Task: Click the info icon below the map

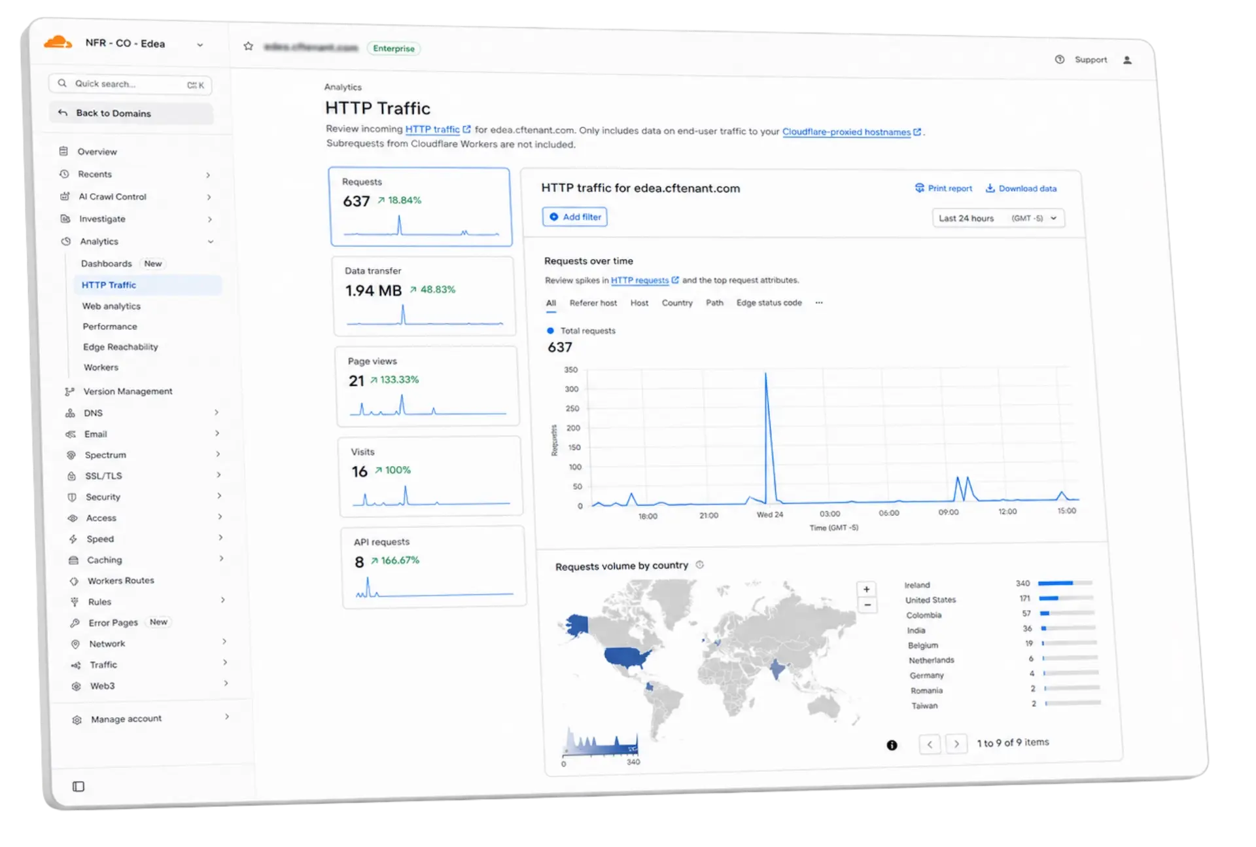Action: tap(892, 745)
